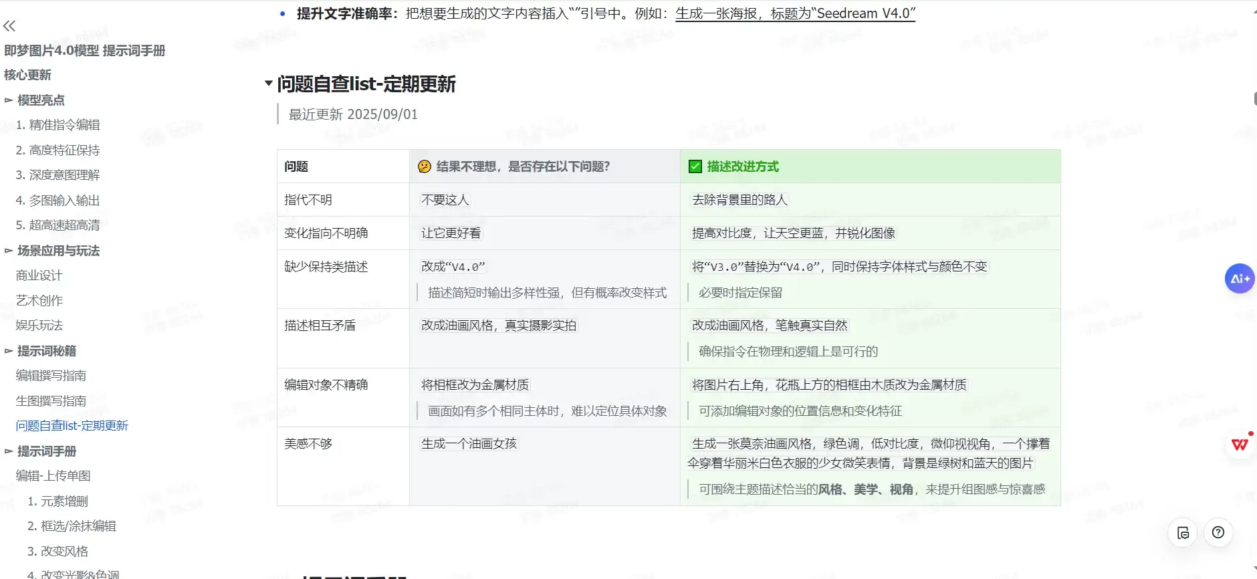The image size is (1257, 579).
Task: Click the 让它更好看 example text
Action: click(x=451, y=233)
